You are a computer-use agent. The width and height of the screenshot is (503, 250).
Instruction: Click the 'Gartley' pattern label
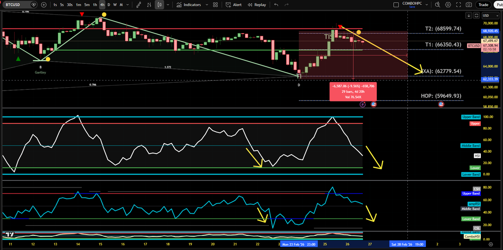point(41,72)
